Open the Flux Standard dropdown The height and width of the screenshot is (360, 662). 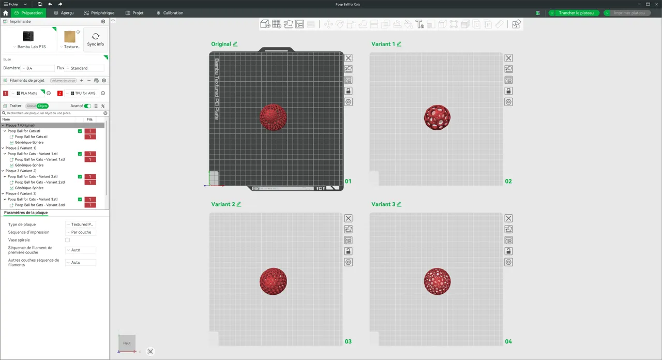click(85, 68)
